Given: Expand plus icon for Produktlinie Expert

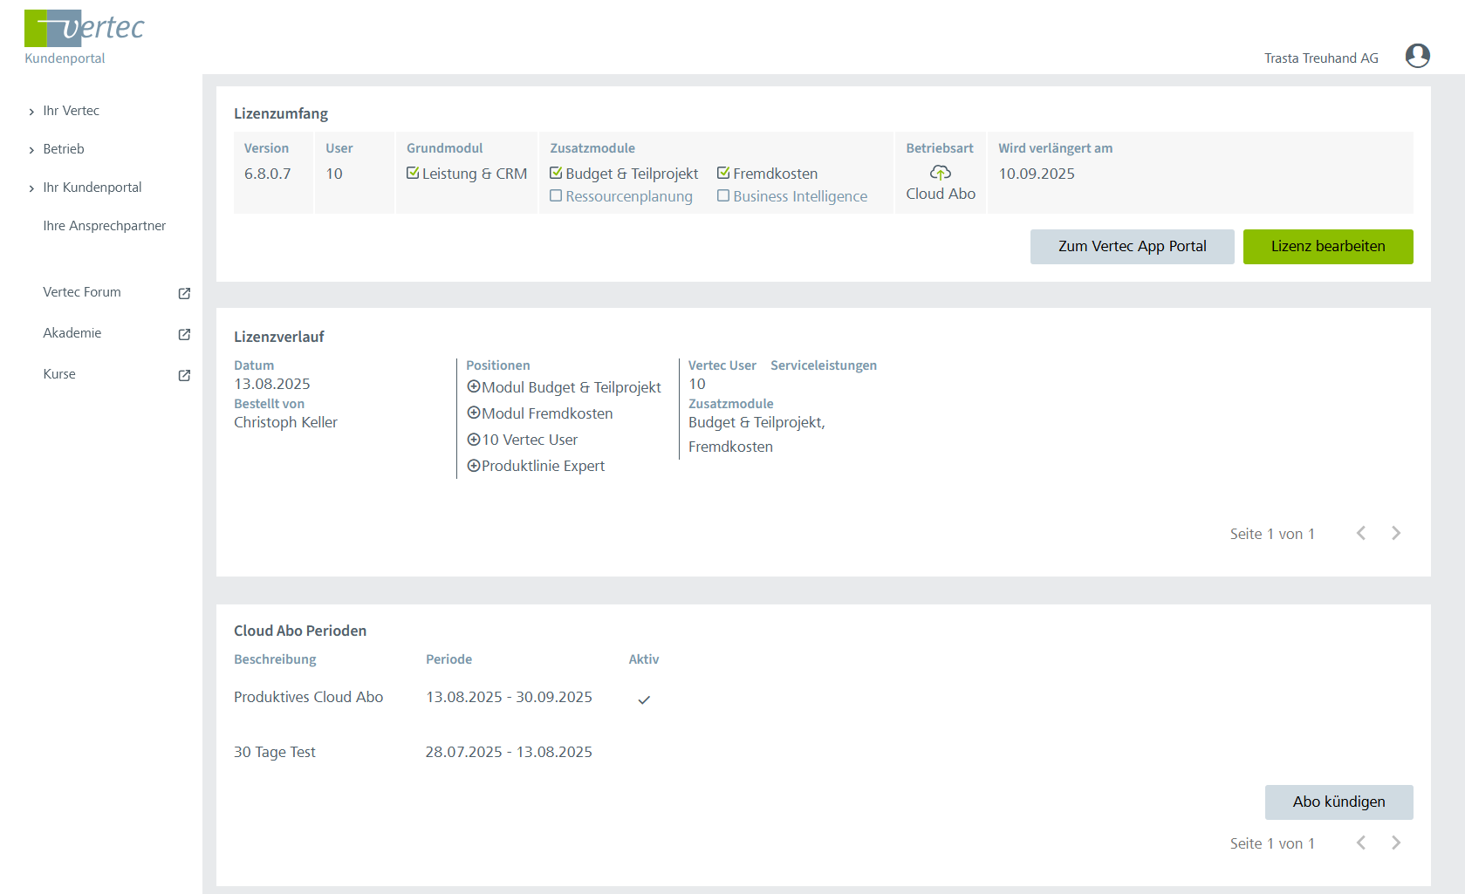Looking at the screenshot, I should pyautogui.click(x=474, y=465).
